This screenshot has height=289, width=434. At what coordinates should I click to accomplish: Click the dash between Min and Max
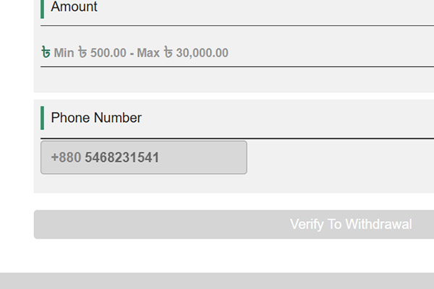point(132,53)
